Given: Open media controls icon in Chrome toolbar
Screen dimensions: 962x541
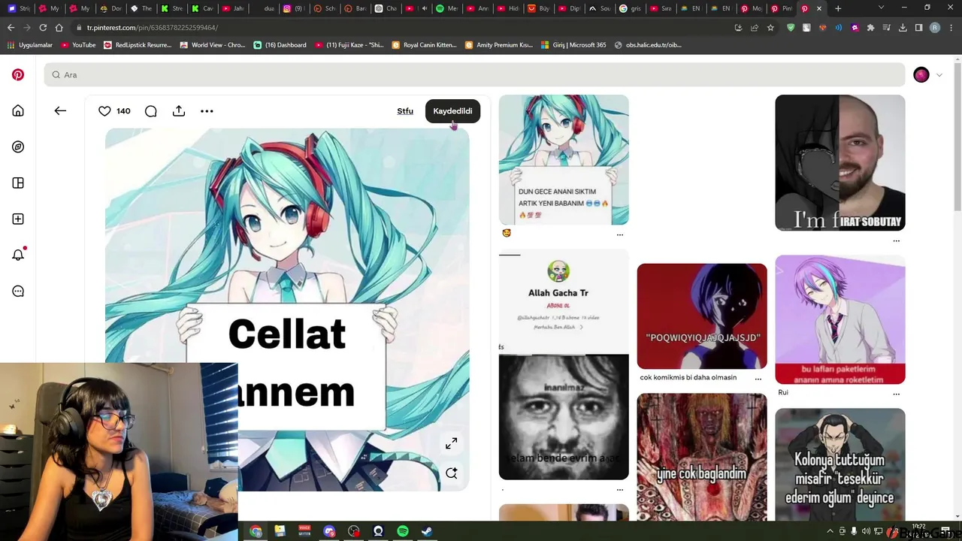Looking at the screenshot, I should [887, 28].
